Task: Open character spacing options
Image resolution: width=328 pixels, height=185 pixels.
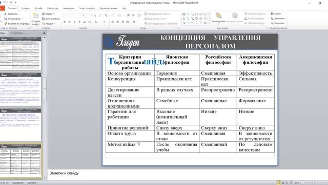Action: [x=90, y=22]
